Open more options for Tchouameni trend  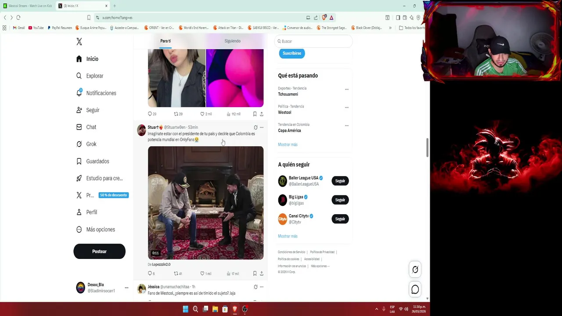tap(346, 89)
